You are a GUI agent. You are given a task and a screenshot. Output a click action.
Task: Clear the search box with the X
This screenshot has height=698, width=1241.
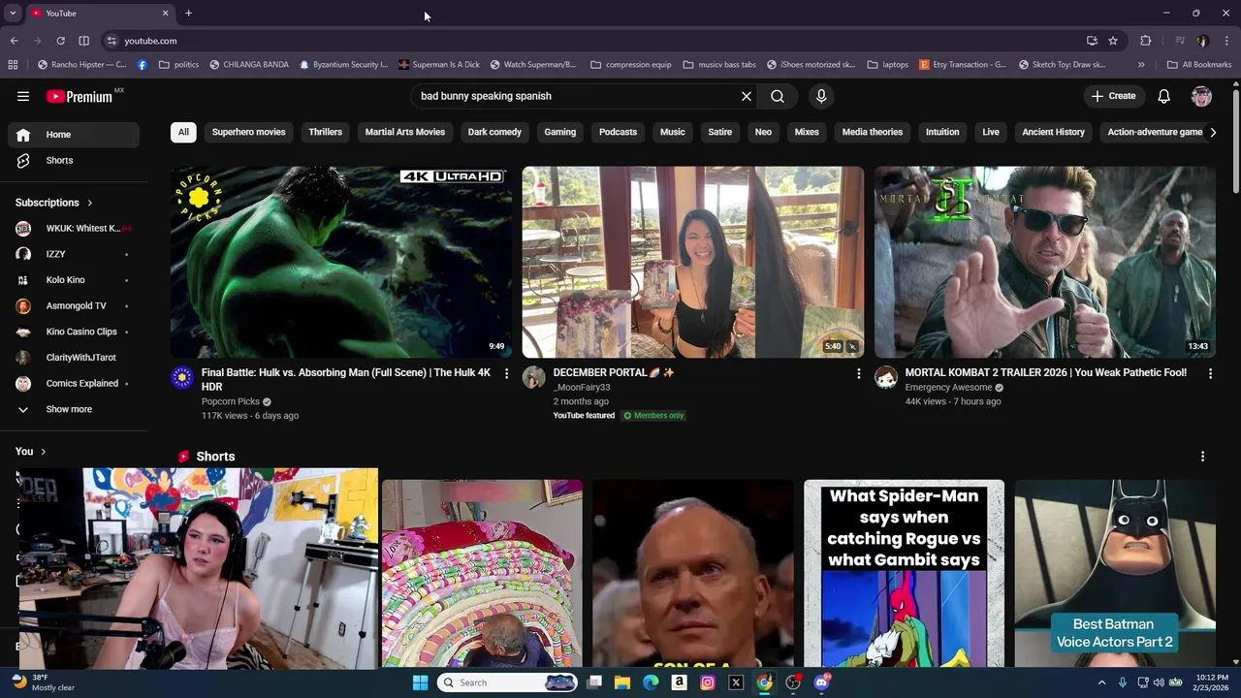click(x=747, y=96)
